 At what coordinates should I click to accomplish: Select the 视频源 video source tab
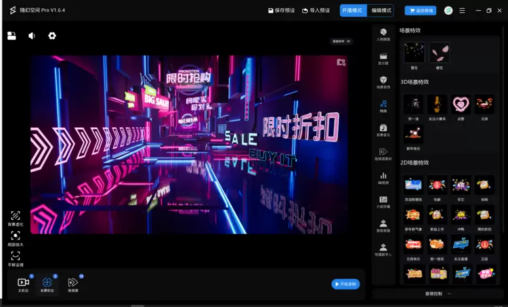tap(72, 284)
